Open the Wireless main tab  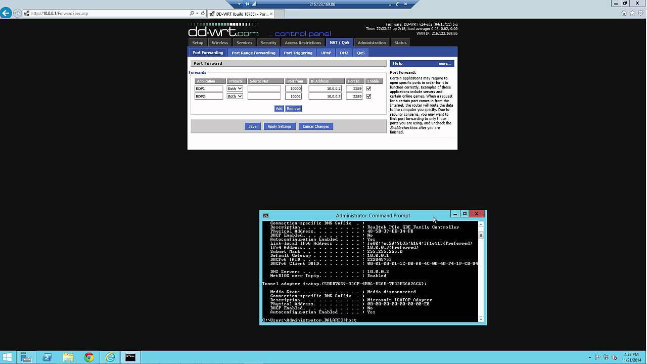[220, 42]
